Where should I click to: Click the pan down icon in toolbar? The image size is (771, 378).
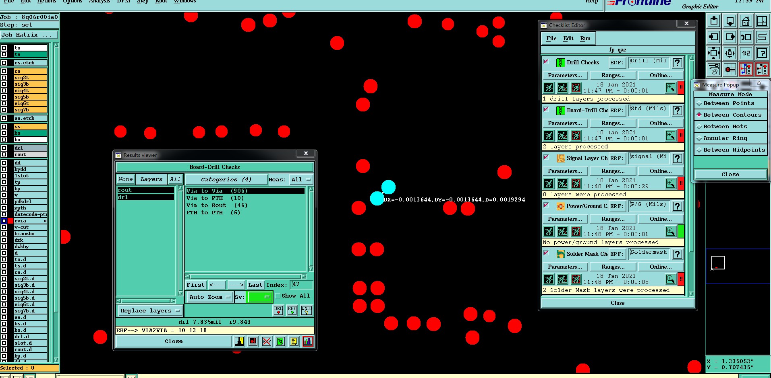click(x=730, y=21)
